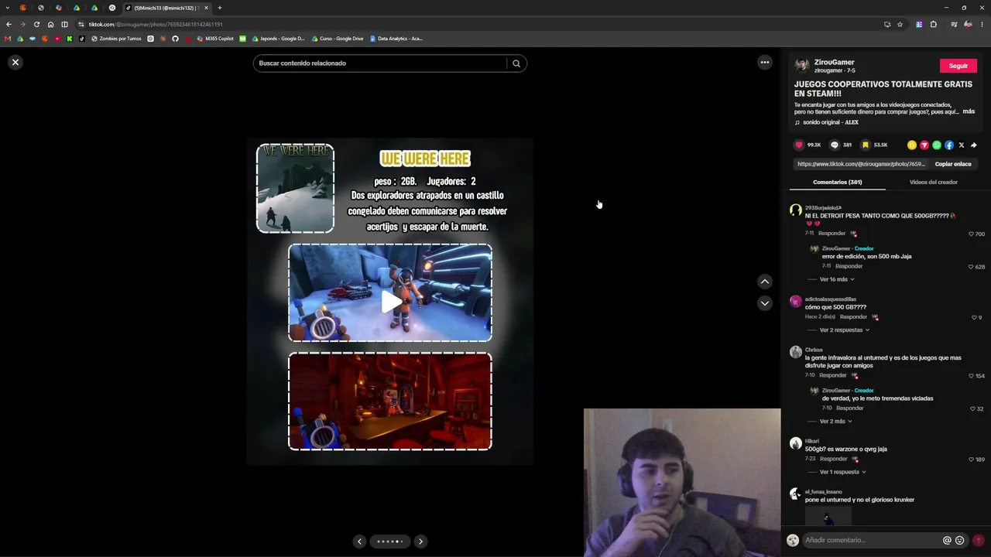The height and width of the screenshot is (557, 991).
Task: Expand 'Ver 16 más' replies
Action: tap(837, 279)
